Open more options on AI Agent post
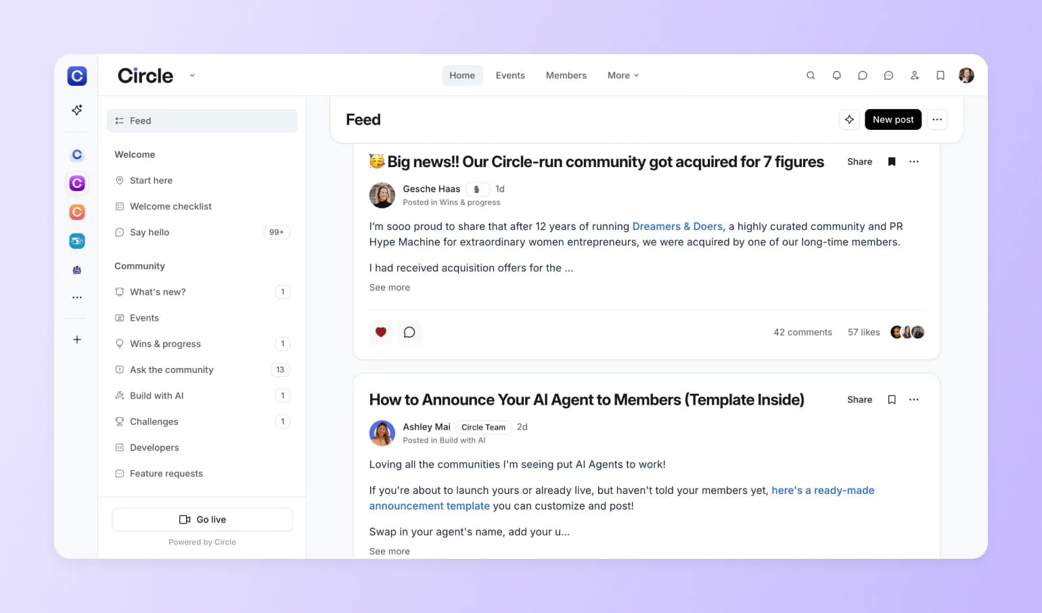The width and height of the screenshot is (1042, 613). pyautogui.click(x=914, y=400)
